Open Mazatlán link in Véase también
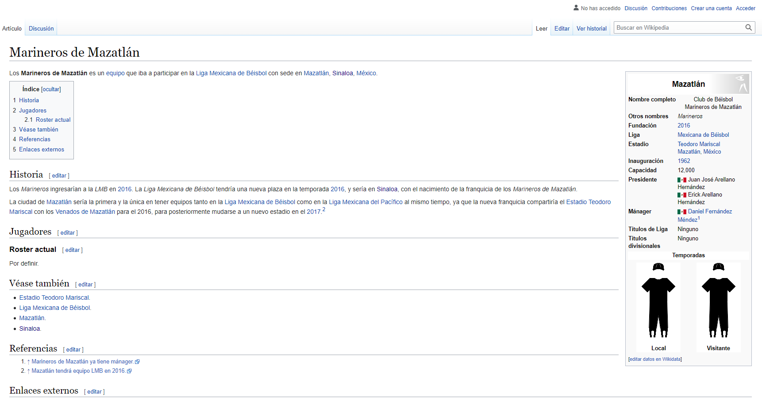 [32, 318]
